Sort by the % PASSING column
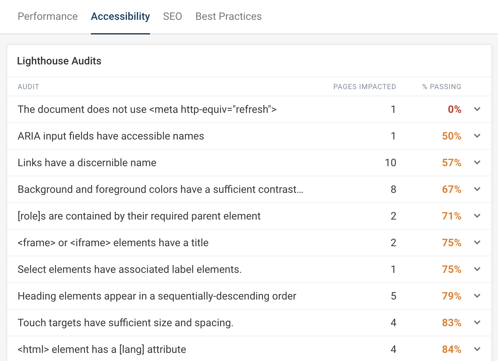 (x=441, y=87)
